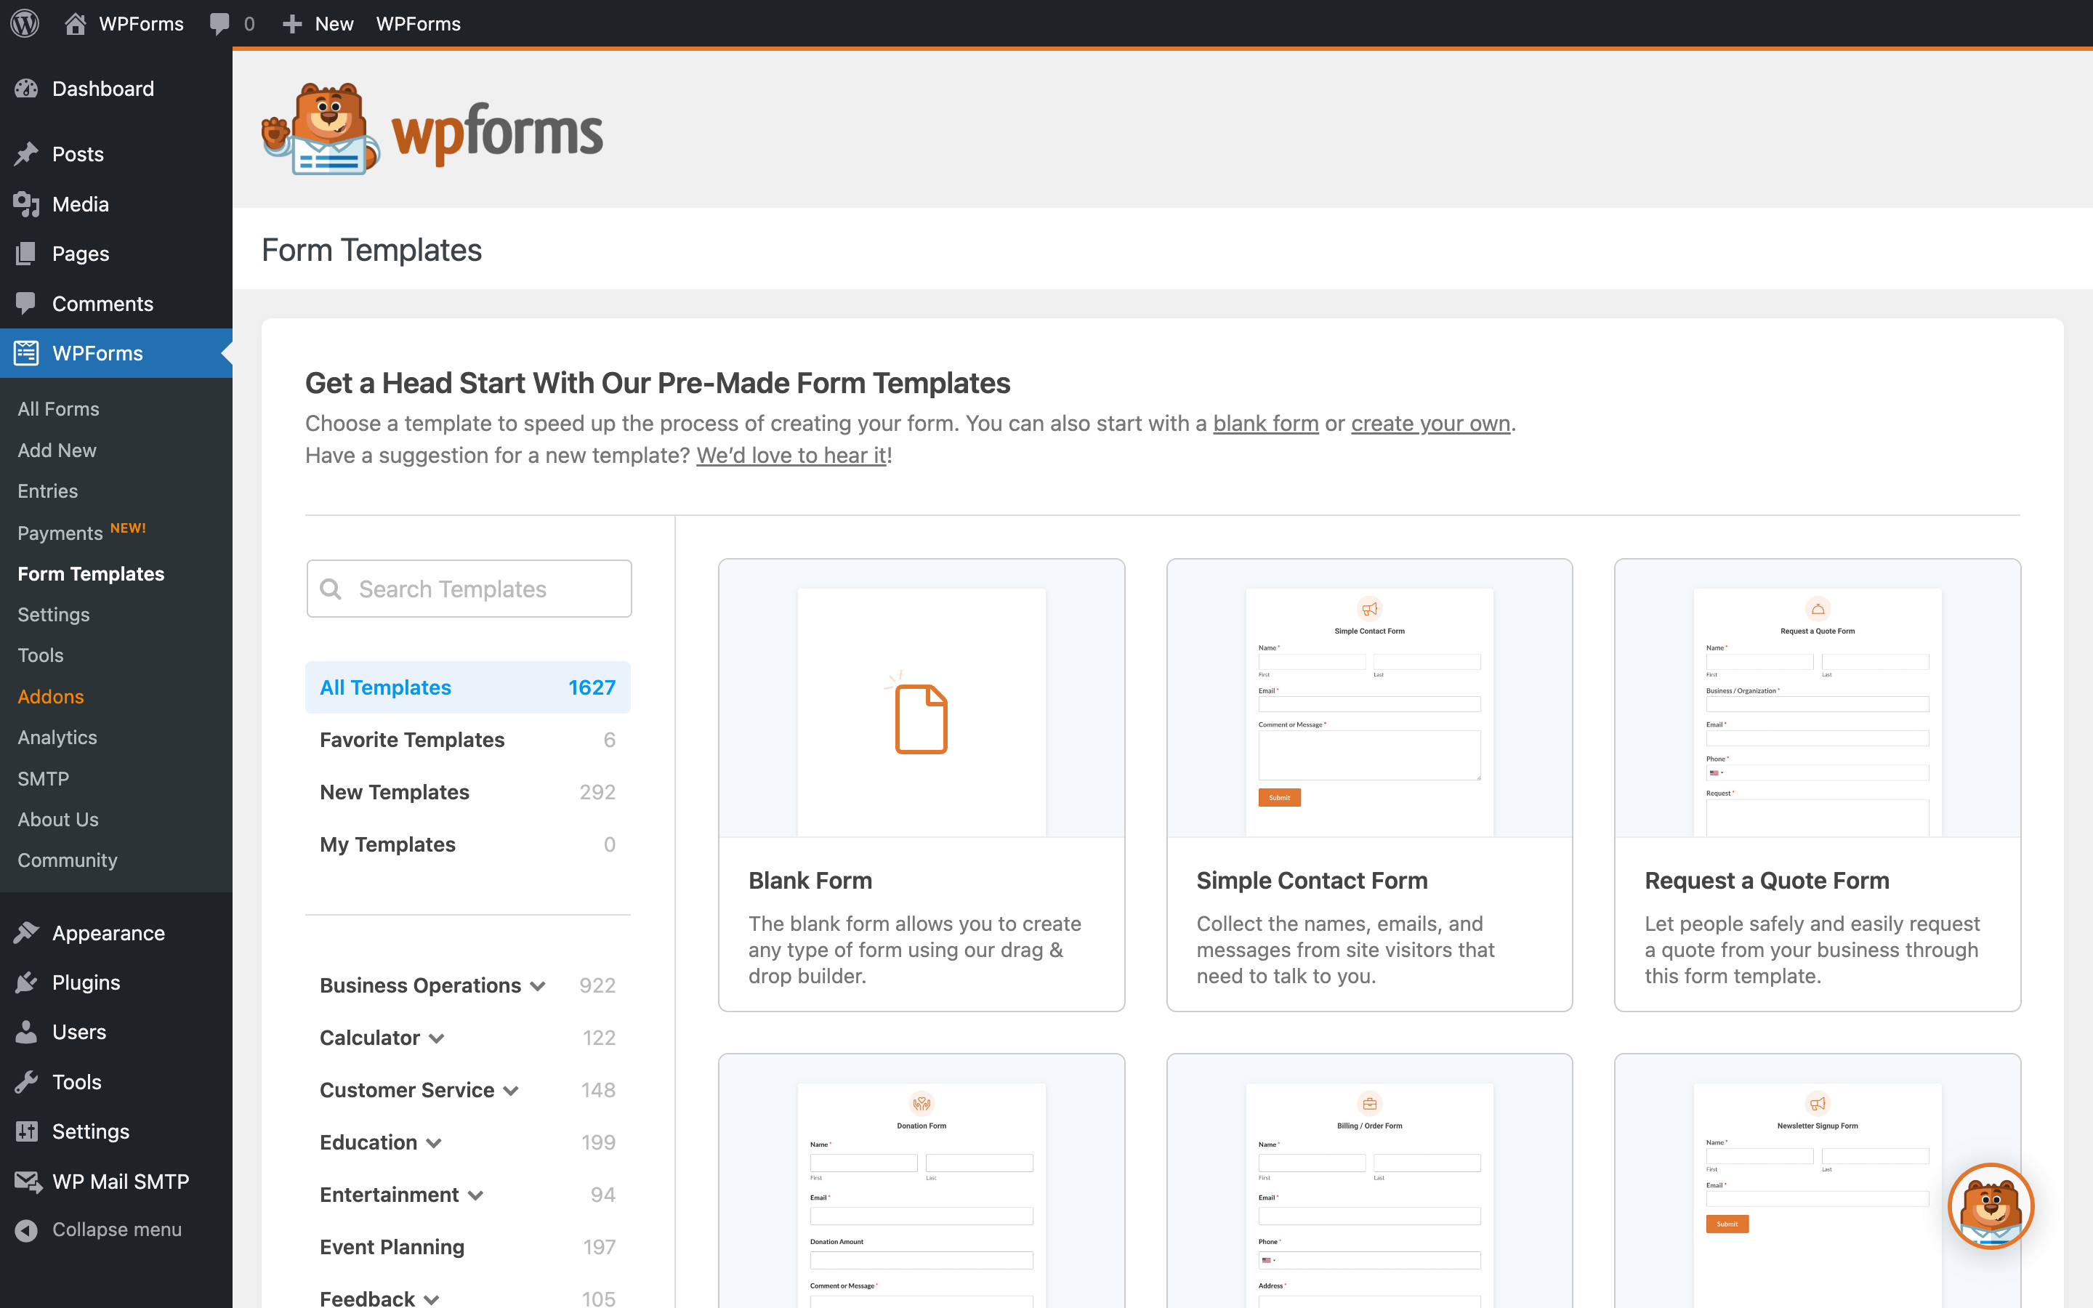Select the Appearance paintbrush icon
This screenshot has width=2093, height=1308.
[27, 932]
